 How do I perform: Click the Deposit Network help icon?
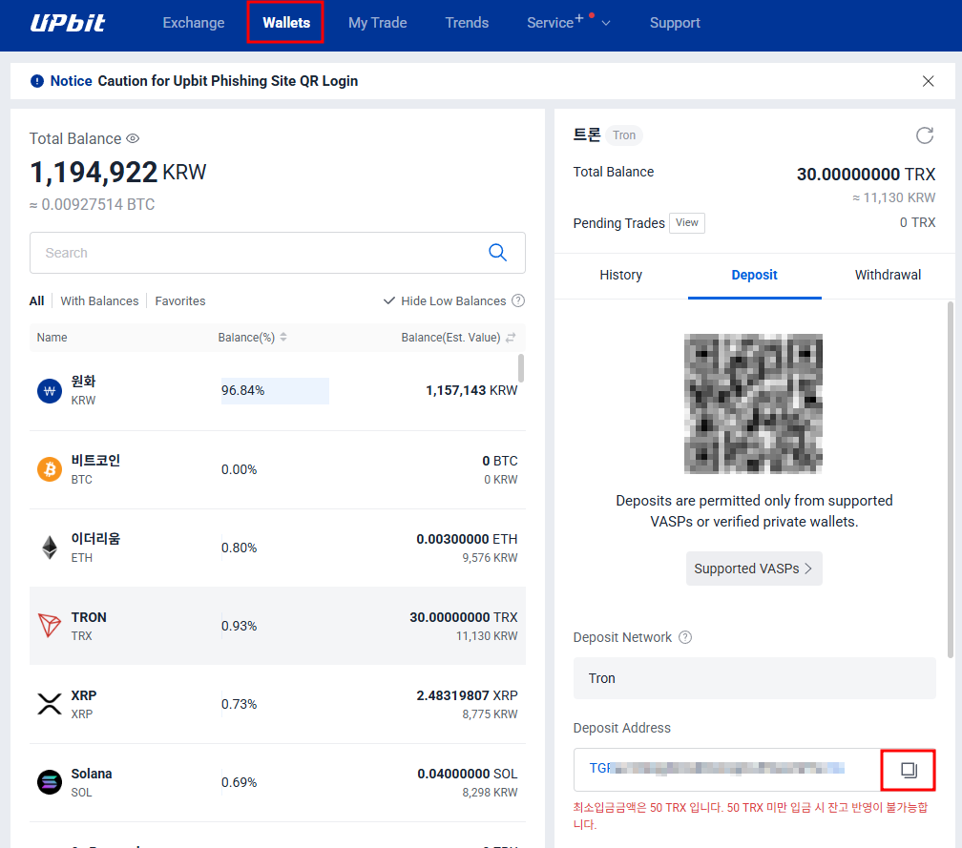[x=684, y=637]
